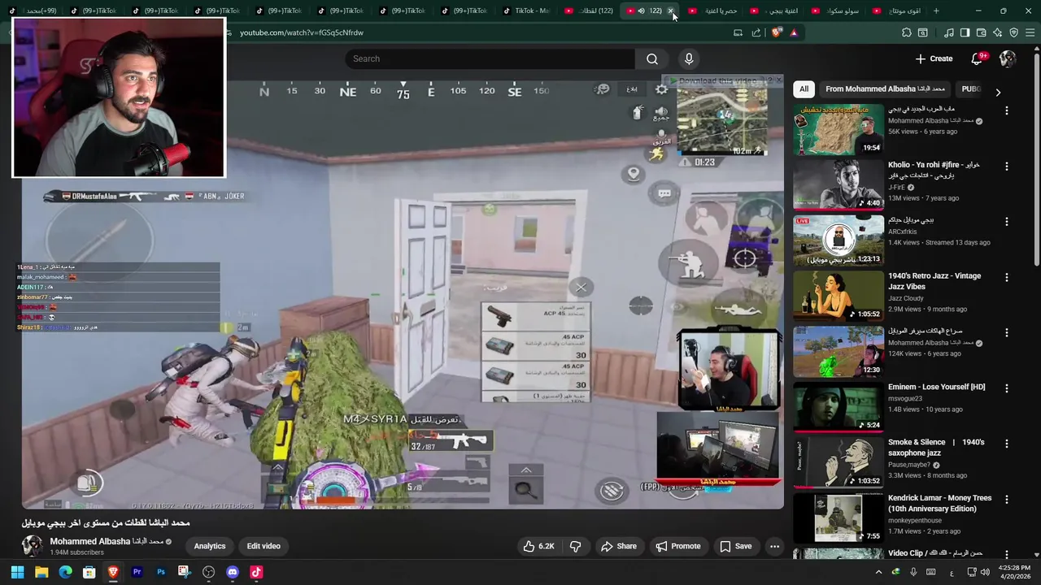Open Premiere Pro from taskbar
The height and width of the screenshot is (585, 1041).
click(137, 572)
